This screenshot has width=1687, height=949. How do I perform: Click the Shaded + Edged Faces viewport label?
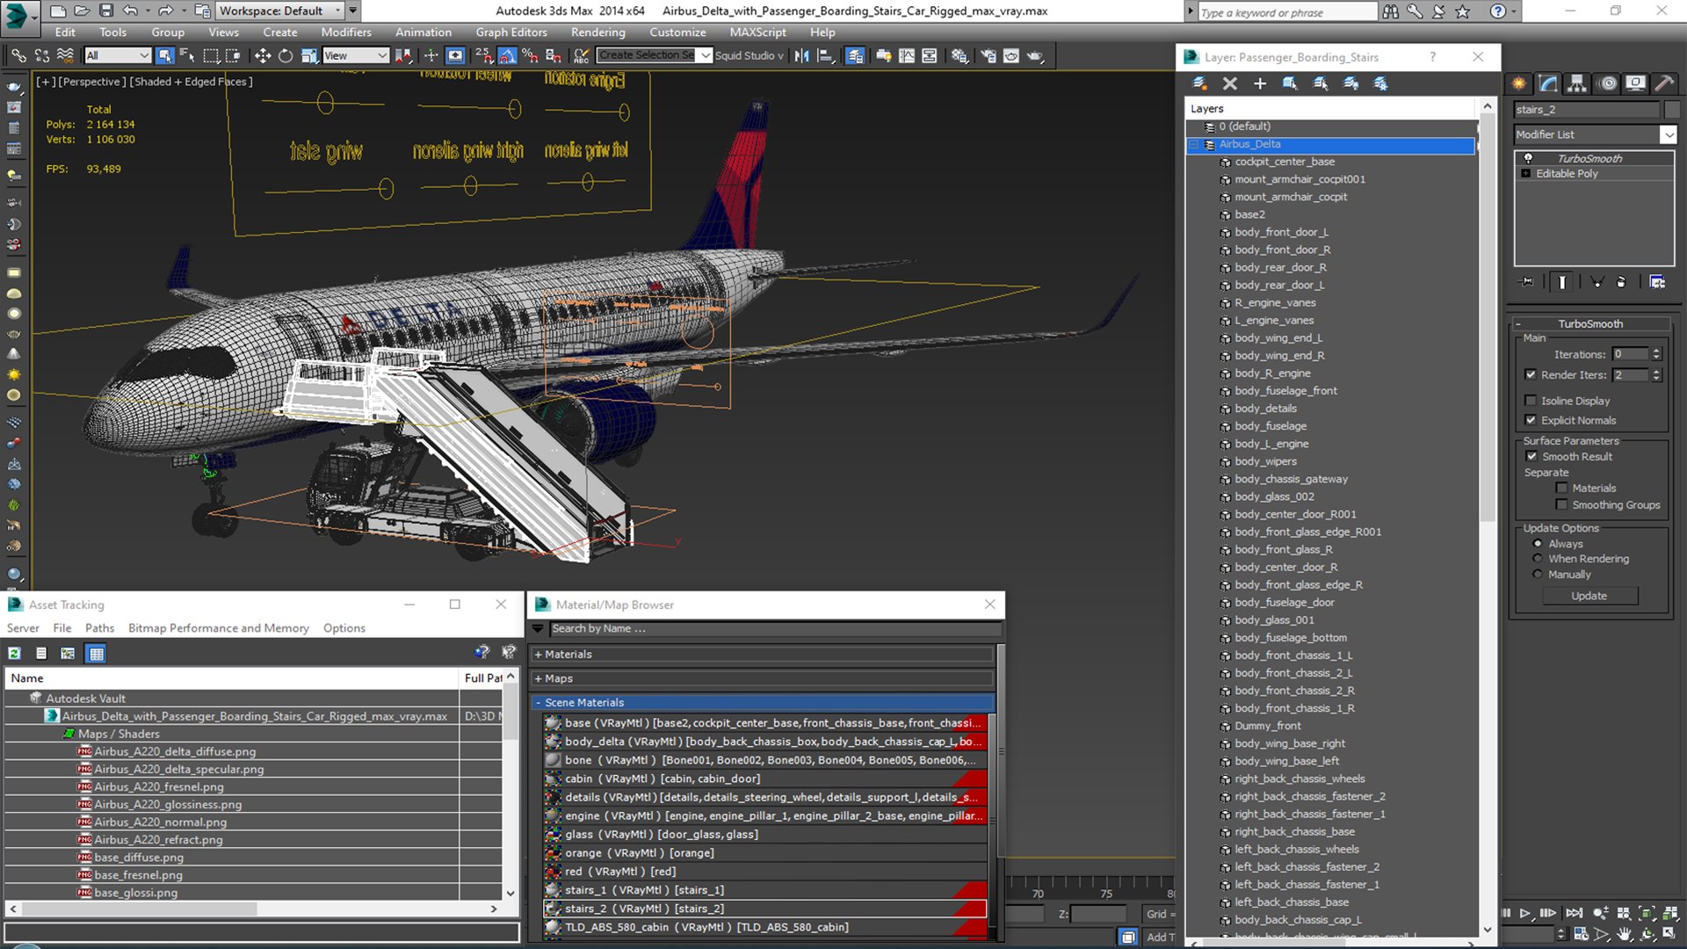point(191,82)
